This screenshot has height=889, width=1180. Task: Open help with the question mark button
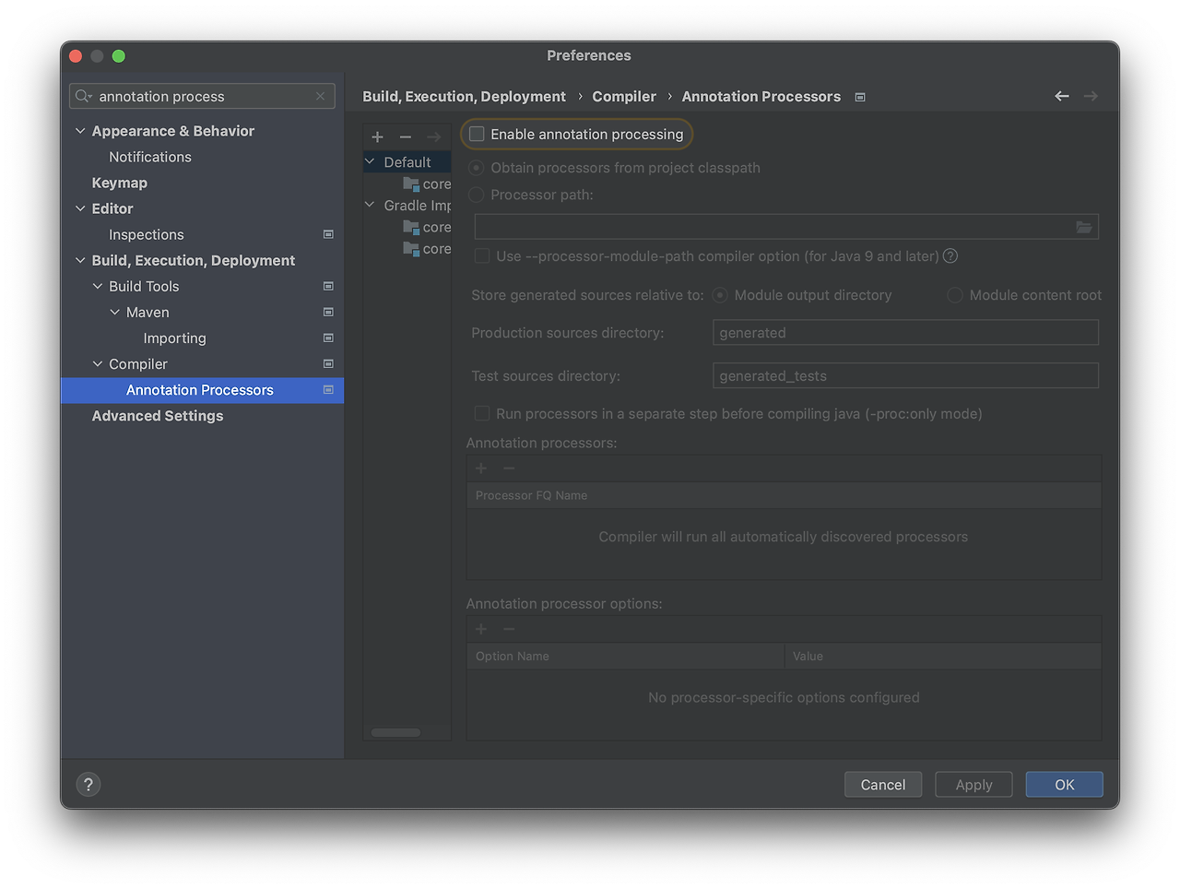tap(88, 785)
